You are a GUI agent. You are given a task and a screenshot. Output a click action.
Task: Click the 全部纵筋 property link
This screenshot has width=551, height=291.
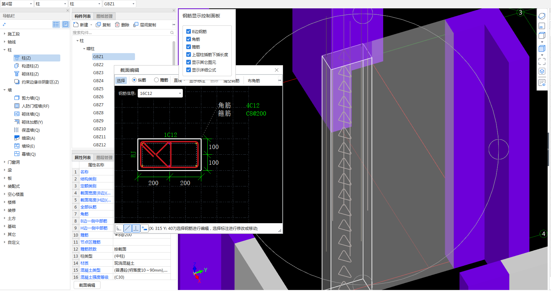click(88, 207)
